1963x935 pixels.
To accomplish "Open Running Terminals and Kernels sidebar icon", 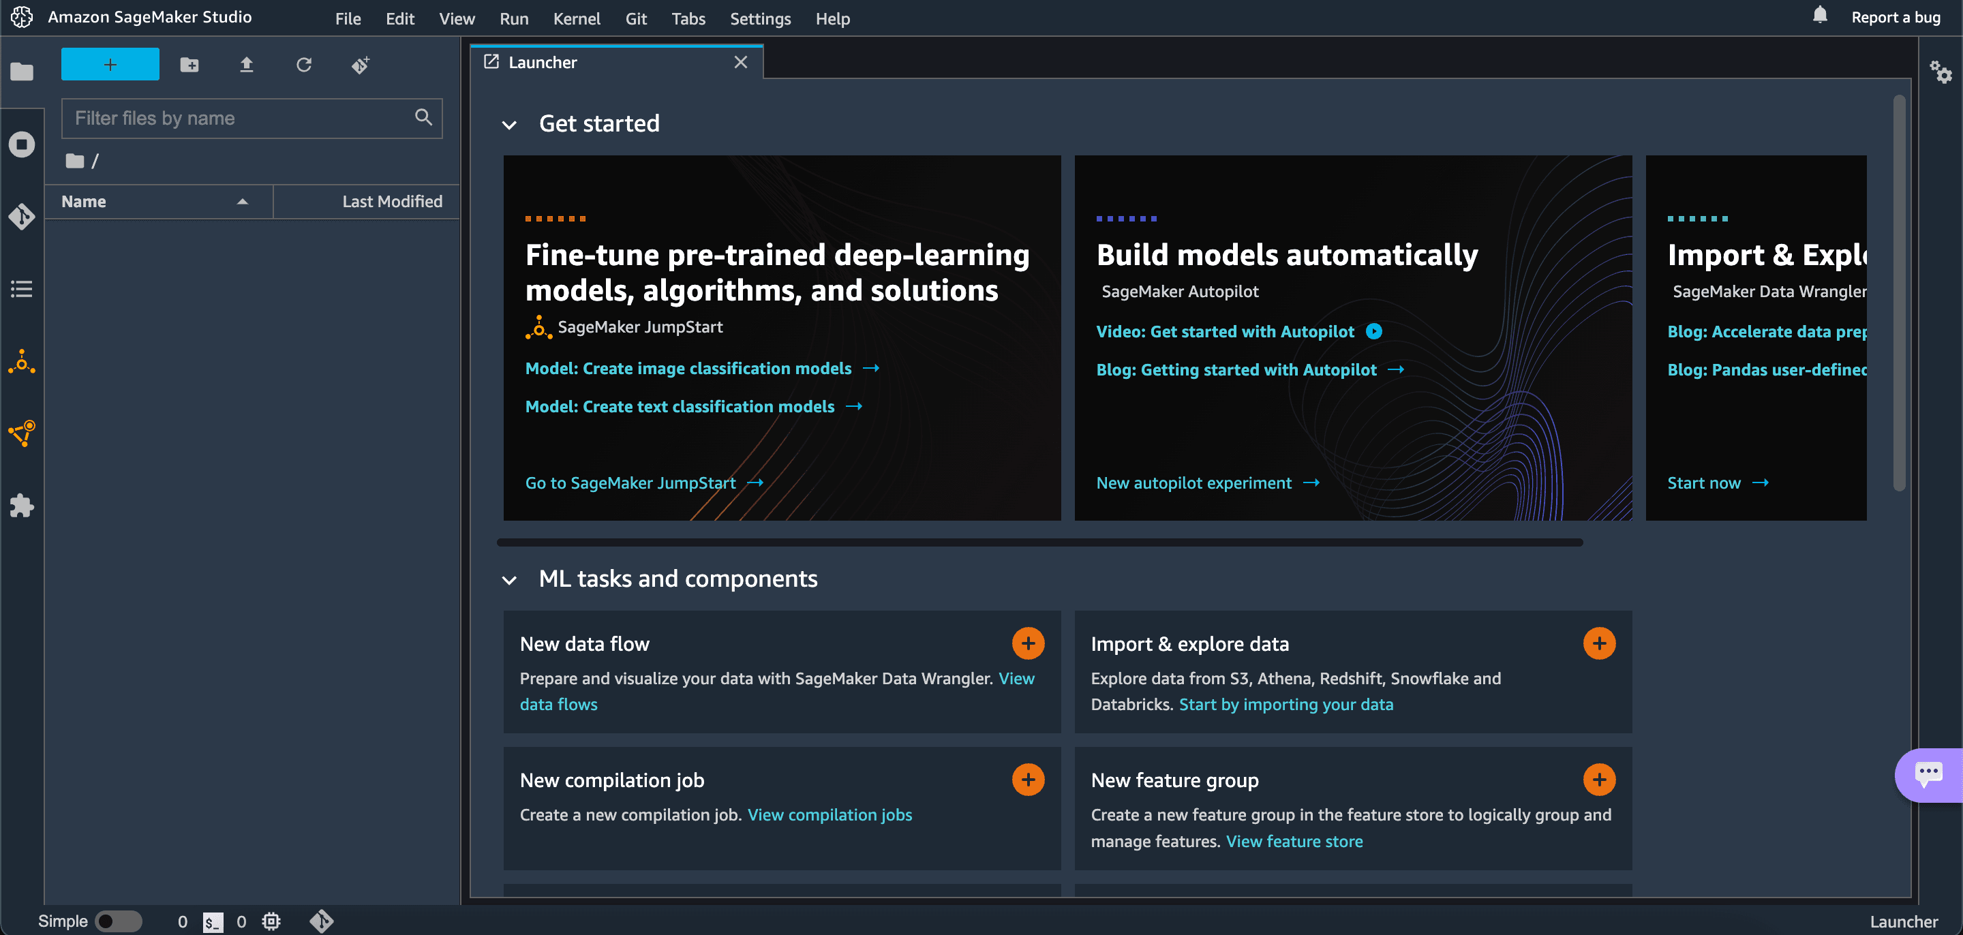I will 21,144.
